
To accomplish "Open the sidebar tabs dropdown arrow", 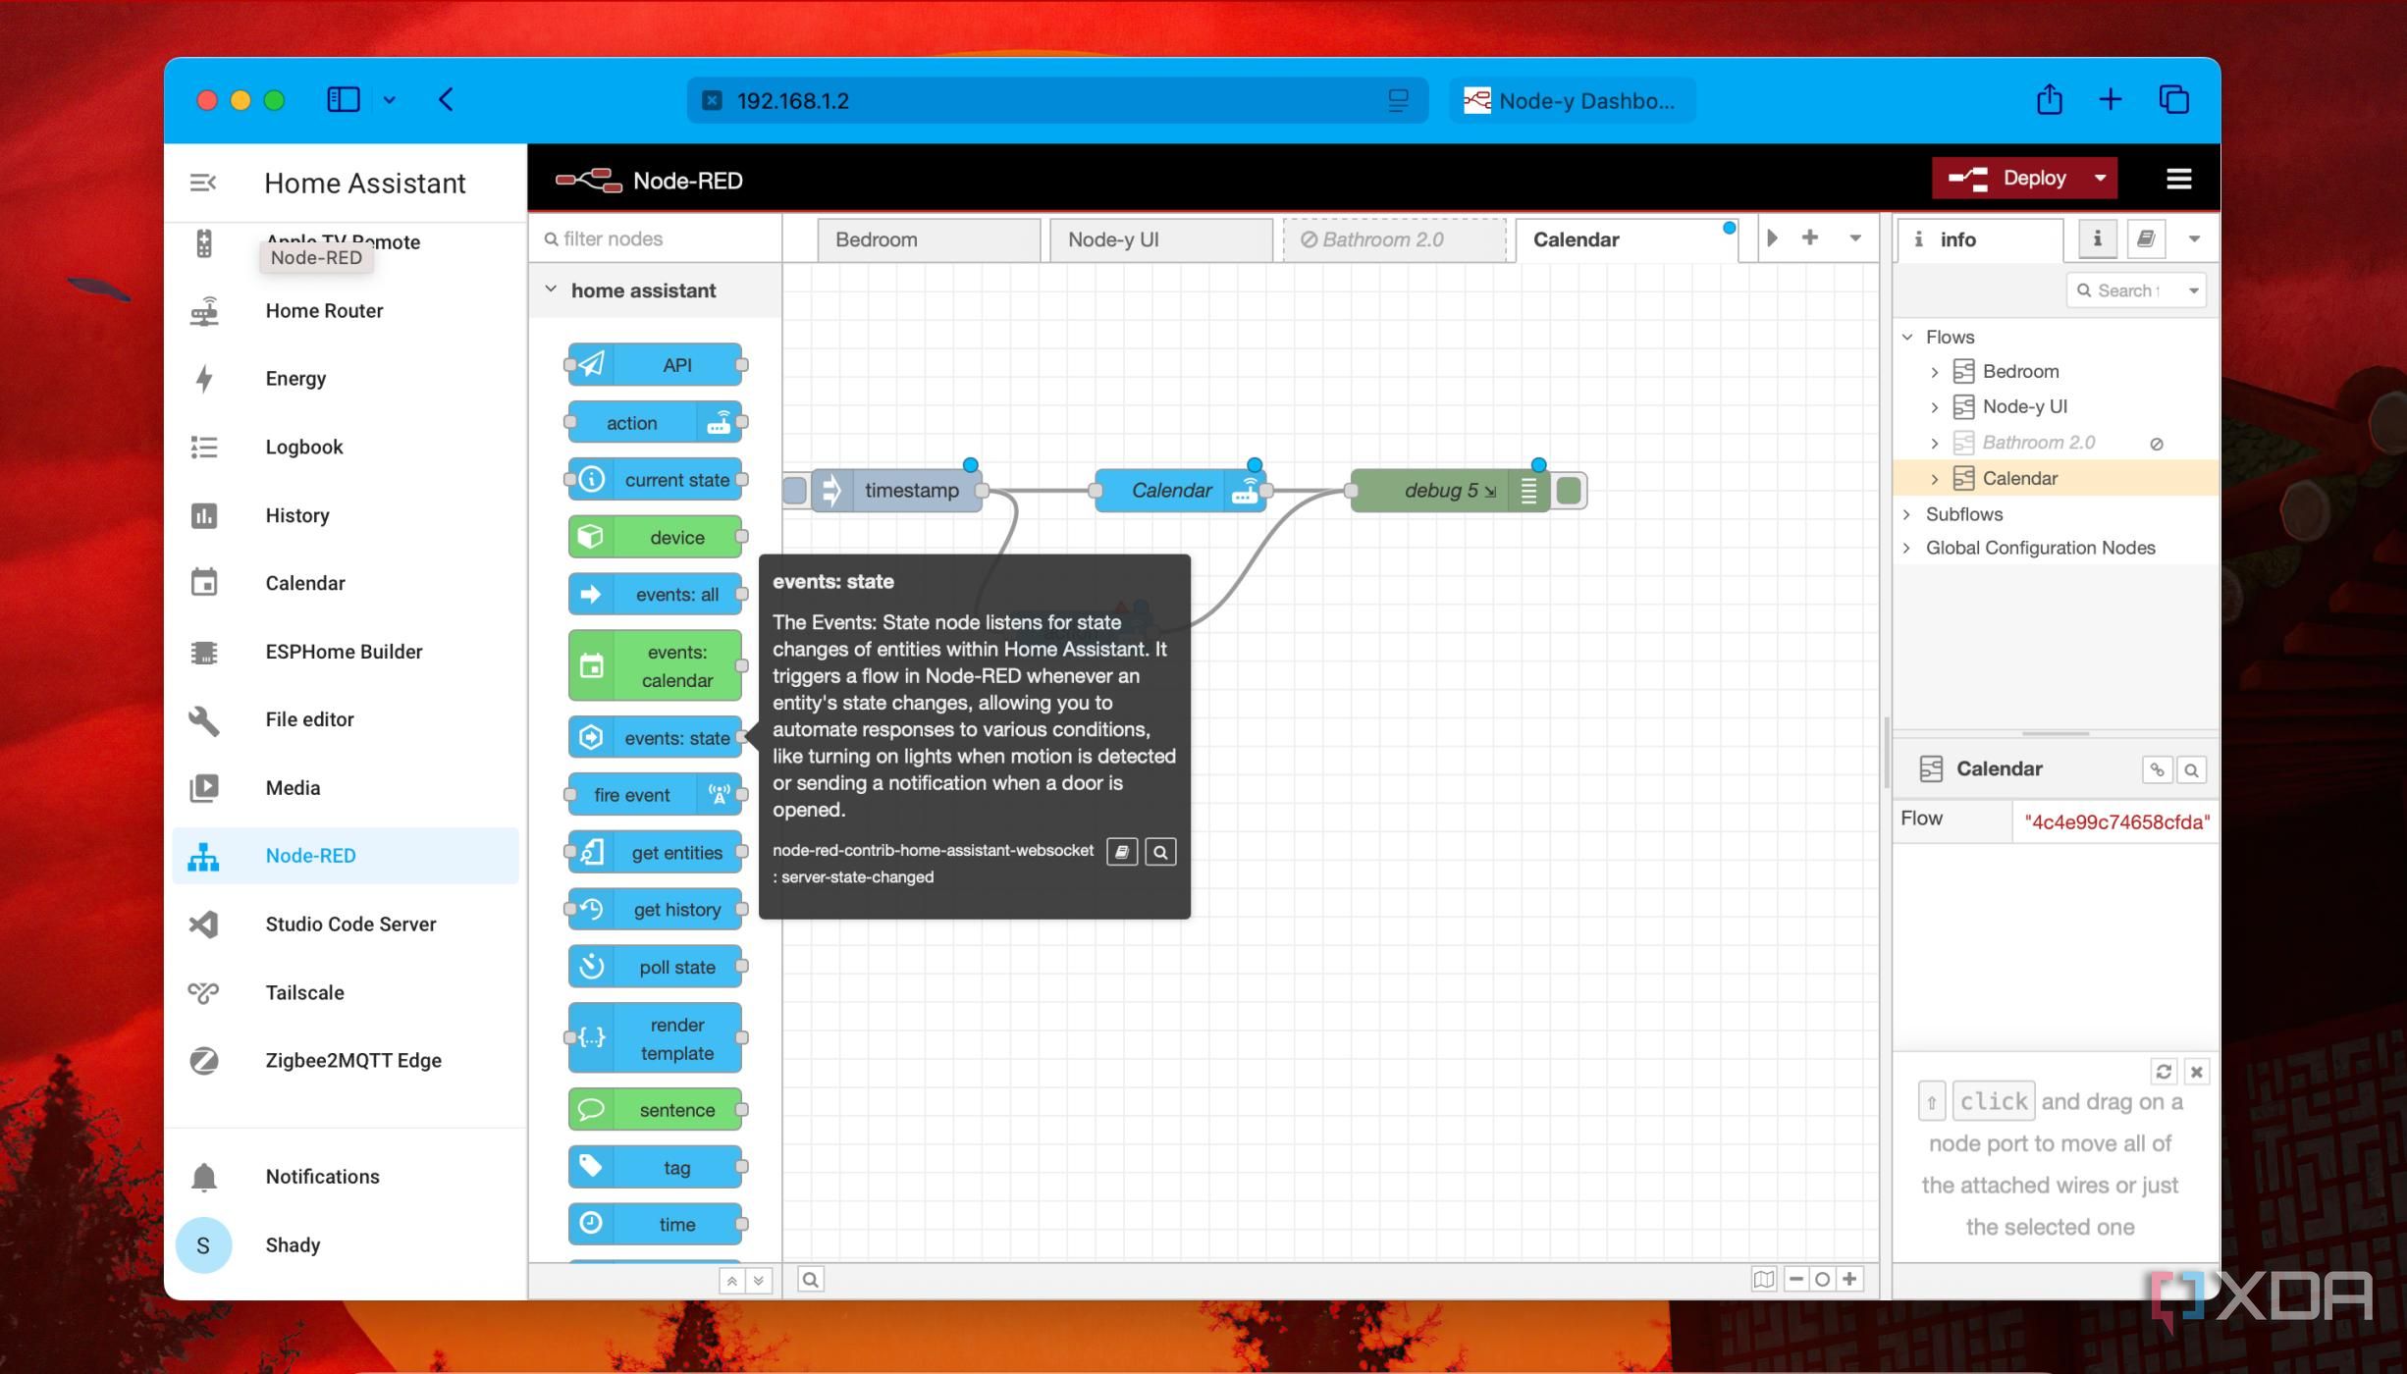I will pyautogui.click(x=2193, y=238).
